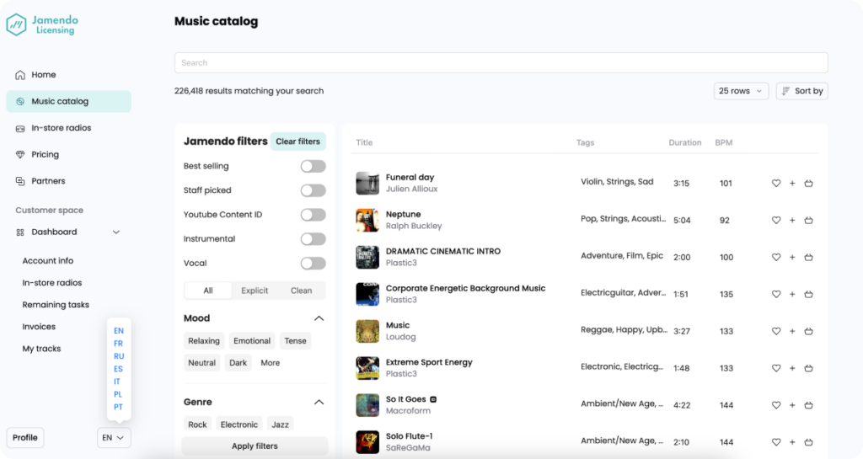Add Funeral day with plus icon
863x459 pixels.
[792, 183]
